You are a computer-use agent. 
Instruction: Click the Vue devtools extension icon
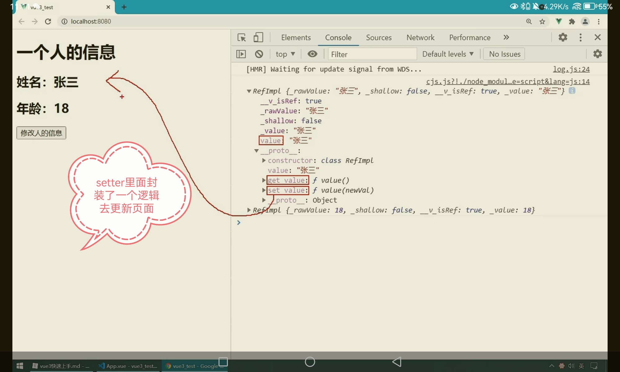[559, 21]
